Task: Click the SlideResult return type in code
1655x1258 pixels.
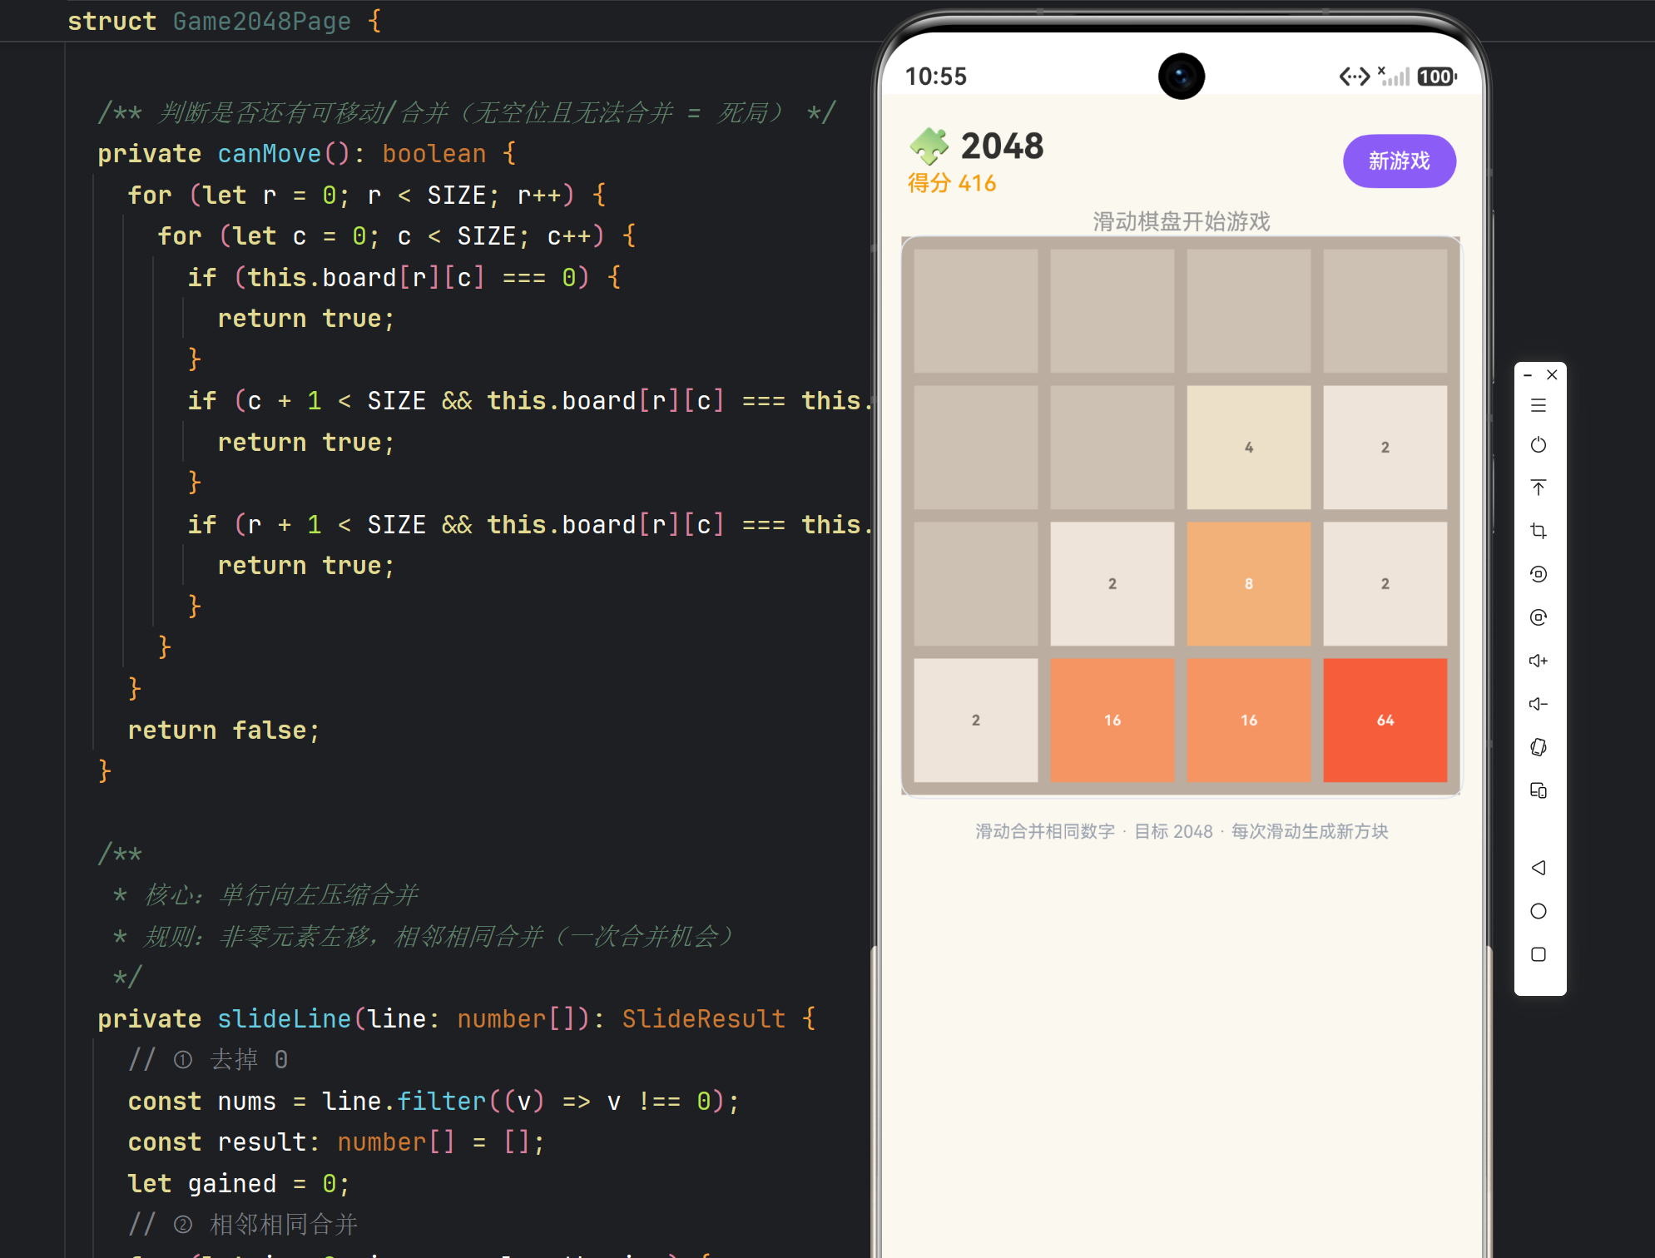Action: (x=704, y=1018)
